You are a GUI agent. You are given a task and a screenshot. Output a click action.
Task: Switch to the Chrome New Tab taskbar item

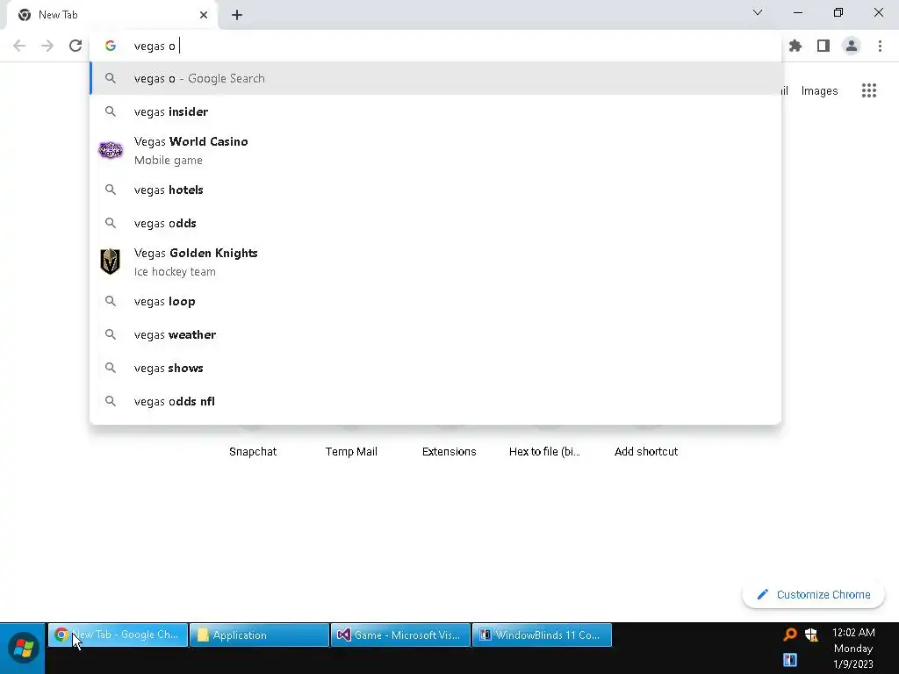pyautogui.click(x=118, y=635)
